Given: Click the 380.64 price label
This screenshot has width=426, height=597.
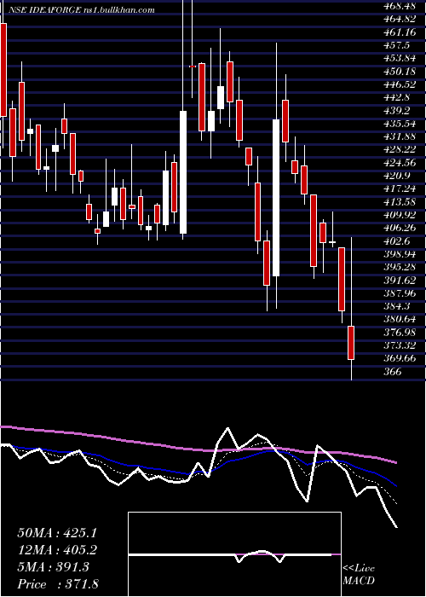Looking at the screenshot, I should point(400,319).
